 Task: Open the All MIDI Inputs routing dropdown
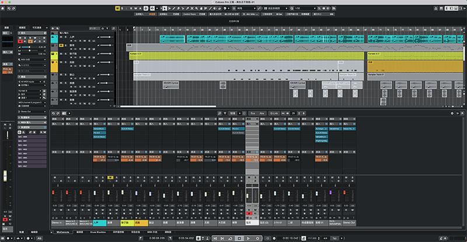click(32, 82)
